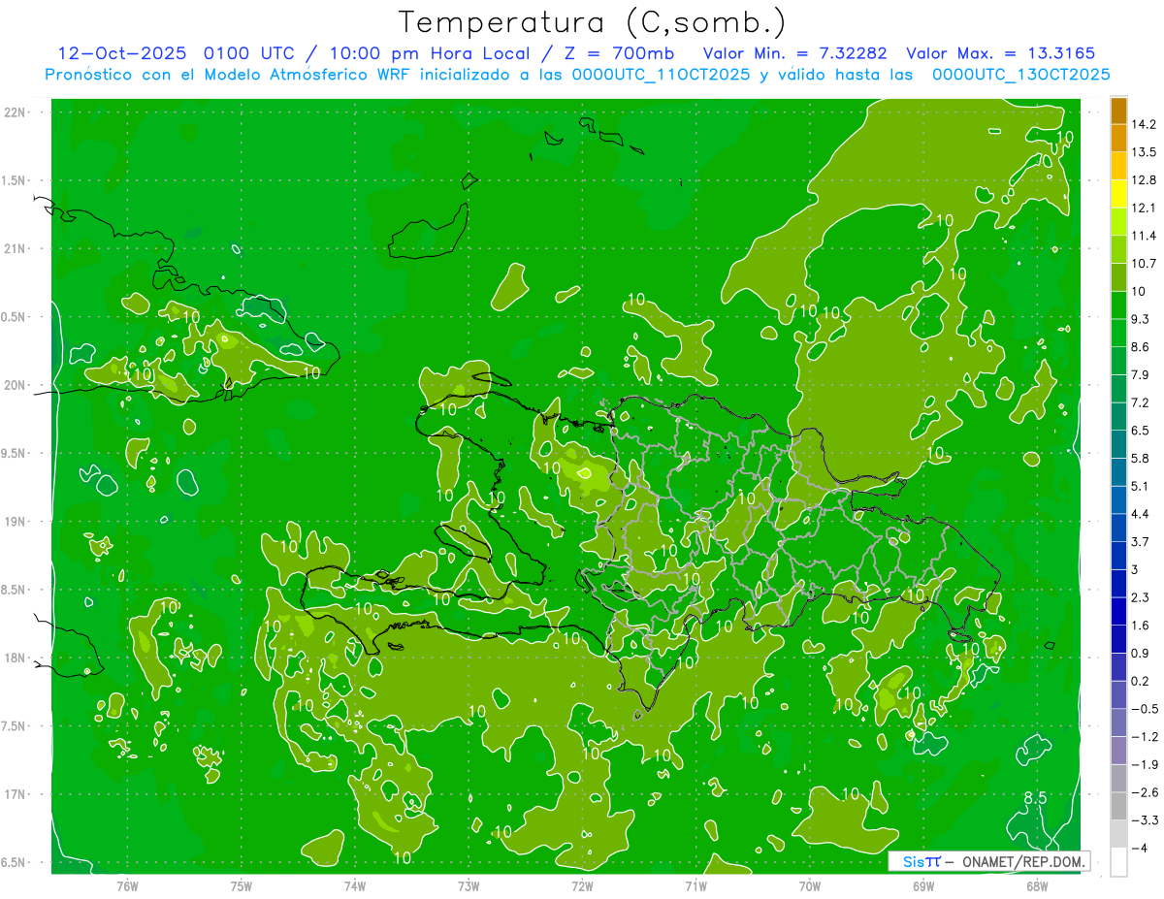The width and height of the screenshot is (1164, 899).
Task: Select the date text "12-Oct-2025"
Action: pyautogui.click(x=123, y=53)
